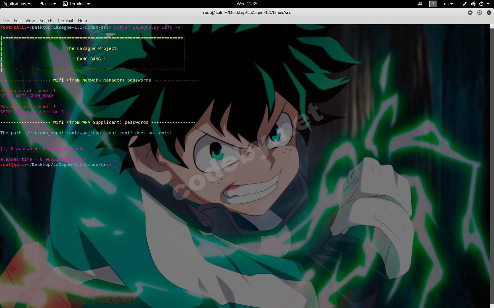Close the terminal window

(489, 13)
